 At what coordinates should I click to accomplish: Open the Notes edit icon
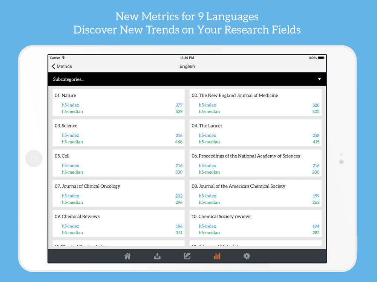click(187, 256)
